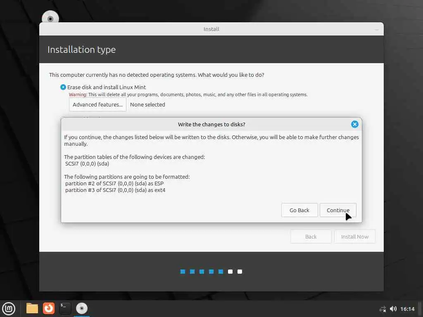Click the Install Linux Mint desktop disc icon
423x317 pixels.
tap(50, 17)
